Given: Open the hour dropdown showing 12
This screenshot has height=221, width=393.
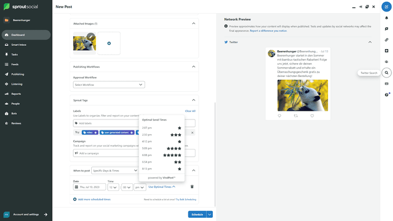Looking at the screenshot, I should pos(113,187).
